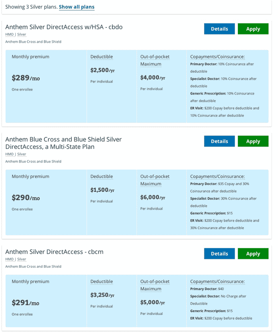Viewport: 278px width, 332px height.
Task: Click the Silver link under the cbcm plan
Action: [21, 259]
